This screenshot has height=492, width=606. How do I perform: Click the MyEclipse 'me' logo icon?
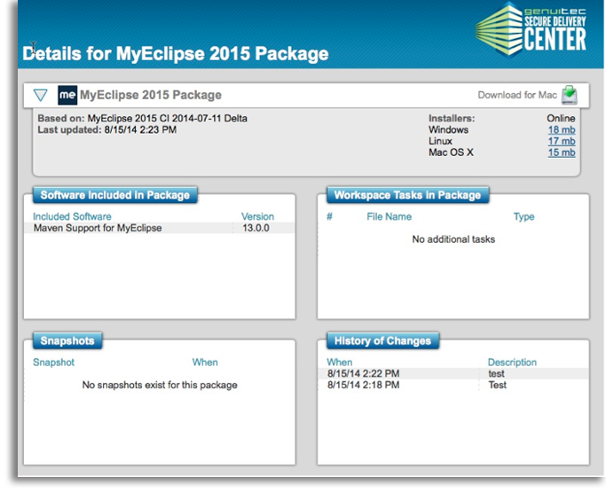click(67, 95)
